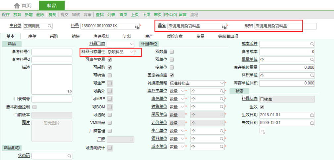Click list picker icon in 品名 field
The height and width of the screenshot is (160, 334).
point(224,26)
